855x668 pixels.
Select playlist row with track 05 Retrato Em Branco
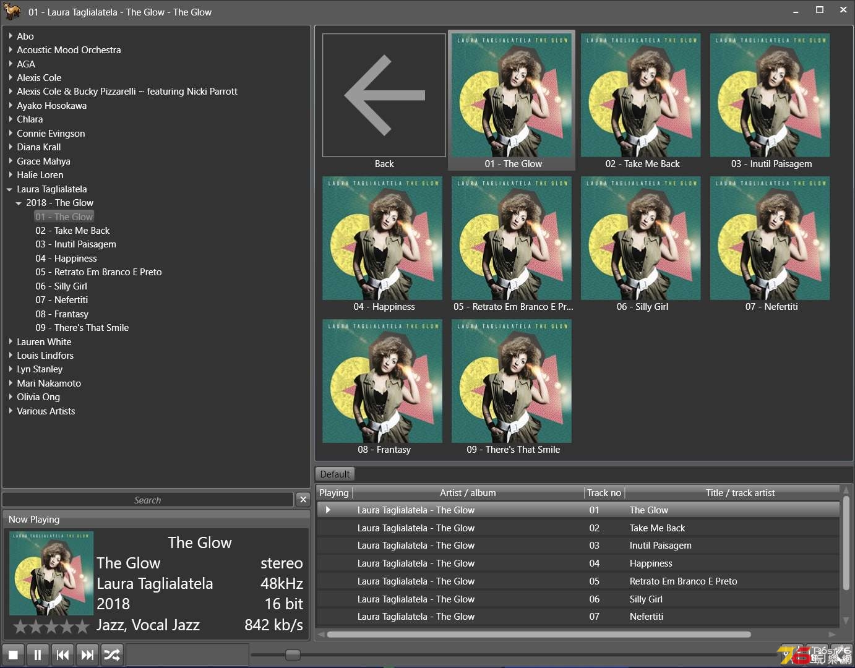[x=578, y=581]
